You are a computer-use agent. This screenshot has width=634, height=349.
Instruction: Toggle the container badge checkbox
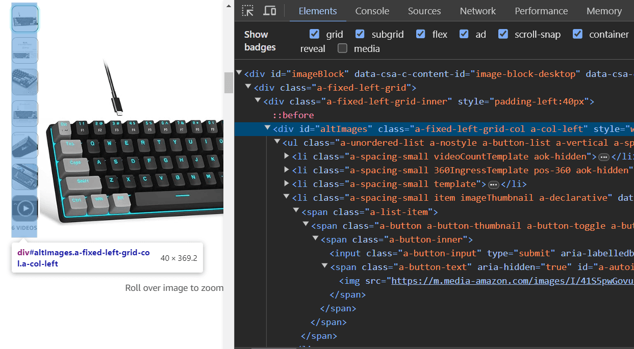(577, 34)
